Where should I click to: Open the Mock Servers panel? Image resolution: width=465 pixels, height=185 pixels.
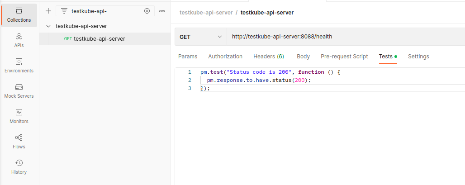point(19,91)
